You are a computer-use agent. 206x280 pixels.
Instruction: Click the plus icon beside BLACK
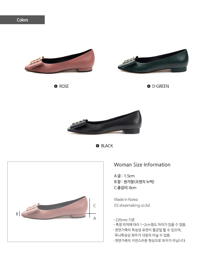tap(97, 146)
